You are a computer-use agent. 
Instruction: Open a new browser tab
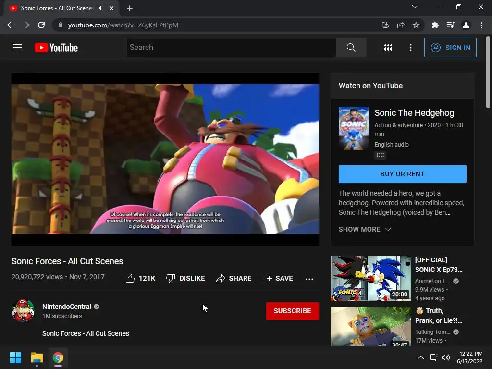pos(130,8)
